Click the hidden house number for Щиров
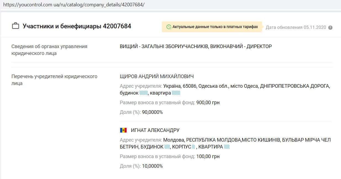 coord(144,93)
